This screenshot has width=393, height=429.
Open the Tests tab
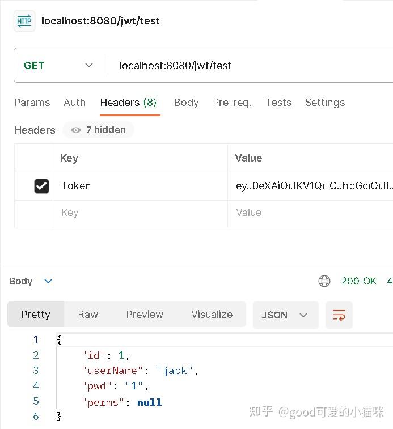[x=278, y=103]
